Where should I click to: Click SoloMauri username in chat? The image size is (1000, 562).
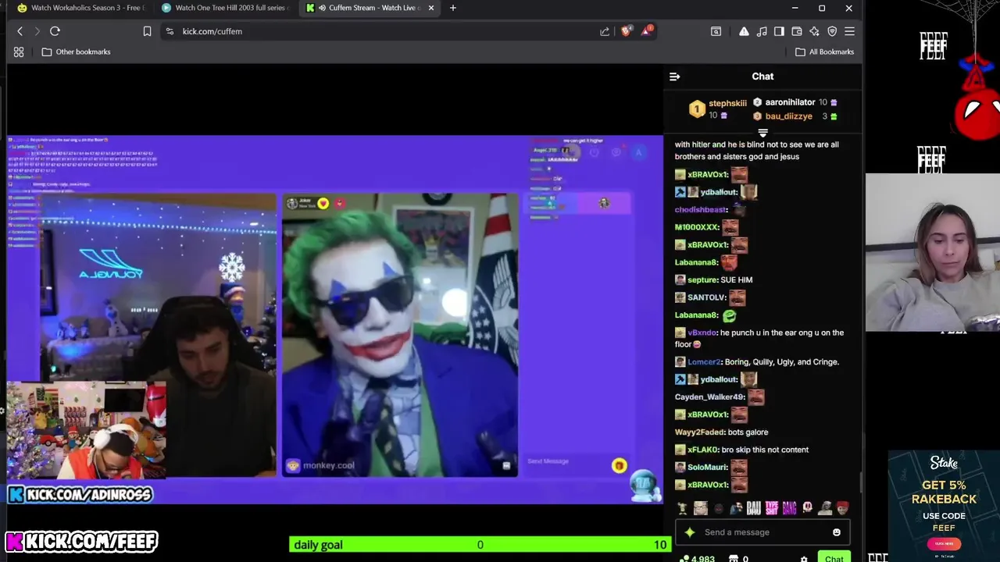click(x=707, y=467)
